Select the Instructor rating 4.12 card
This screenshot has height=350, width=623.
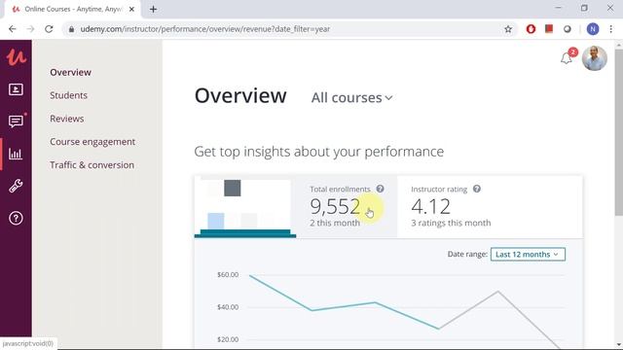(x=490, y=206)
